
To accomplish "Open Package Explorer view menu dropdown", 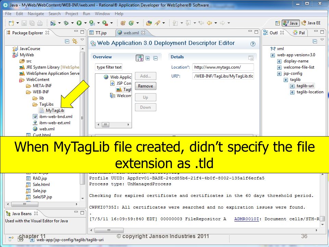I will coord(82,40).
